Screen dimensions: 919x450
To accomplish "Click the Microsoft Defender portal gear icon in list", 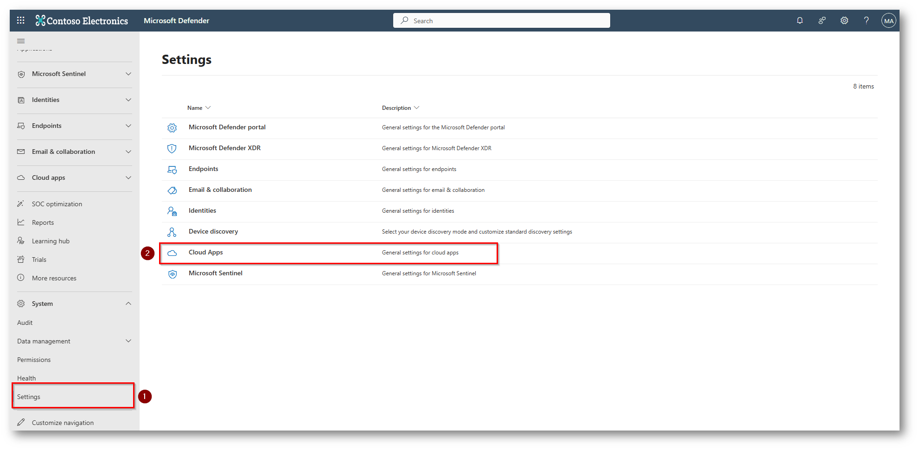I will pos(172,128).
